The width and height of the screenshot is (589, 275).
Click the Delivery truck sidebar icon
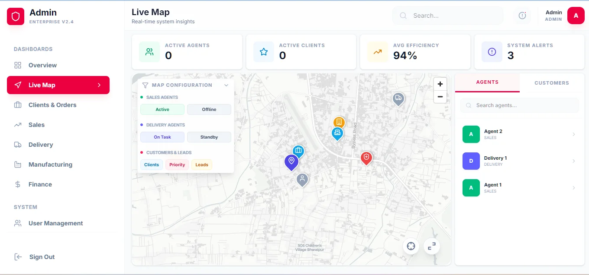(x=18, y=145)
